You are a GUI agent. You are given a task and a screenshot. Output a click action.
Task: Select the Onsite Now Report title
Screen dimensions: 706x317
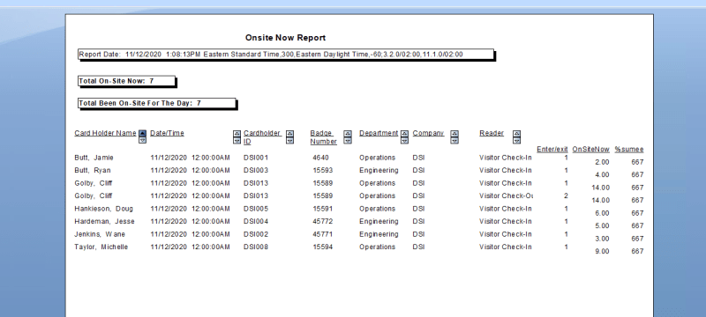(x=285, y=38)
